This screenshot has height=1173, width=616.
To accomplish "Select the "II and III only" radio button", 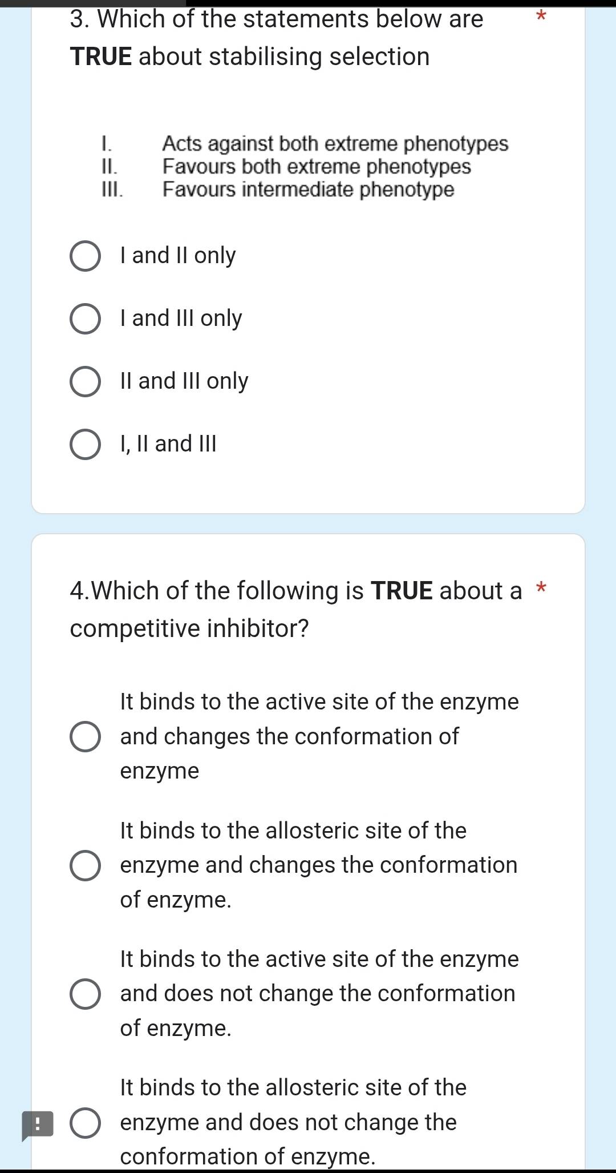I will [86, 382].
